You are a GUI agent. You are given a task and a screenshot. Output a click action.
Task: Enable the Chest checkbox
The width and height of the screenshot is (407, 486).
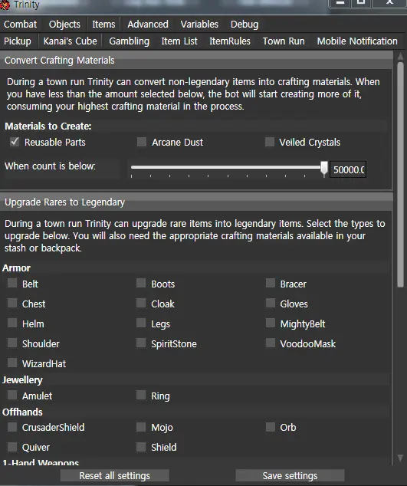coord(12,303)
